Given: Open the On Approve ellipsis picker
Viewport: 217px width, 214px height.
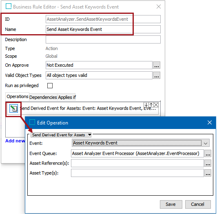Looking at the screenshot, I should point(157,65).
